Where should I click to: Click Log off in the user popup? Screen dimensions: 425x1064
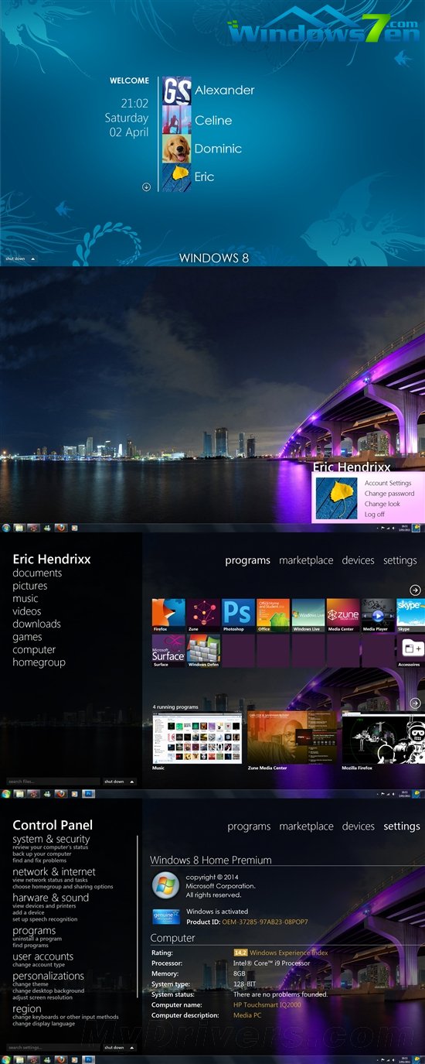click(375, 514)
